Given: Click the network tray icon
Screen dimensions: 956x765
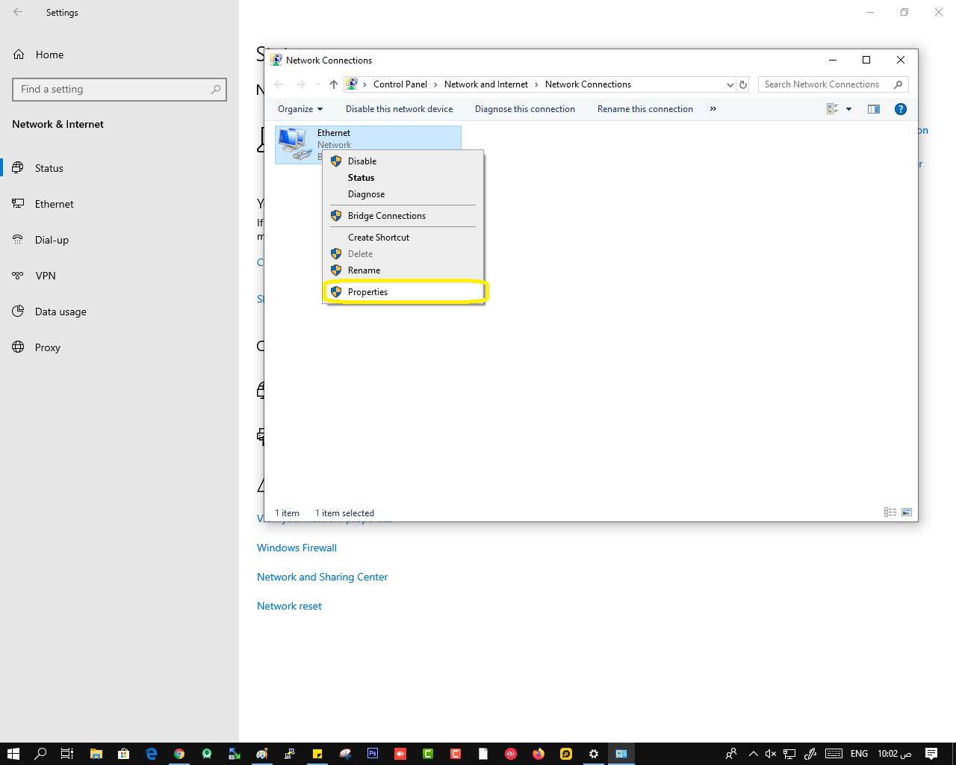Looking at the screenshot, I should pyautogui.click(x=789, y=754).
